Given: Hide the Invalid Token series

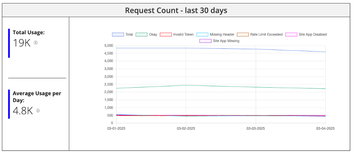Looking at the screenshot, I should point(177,34).
